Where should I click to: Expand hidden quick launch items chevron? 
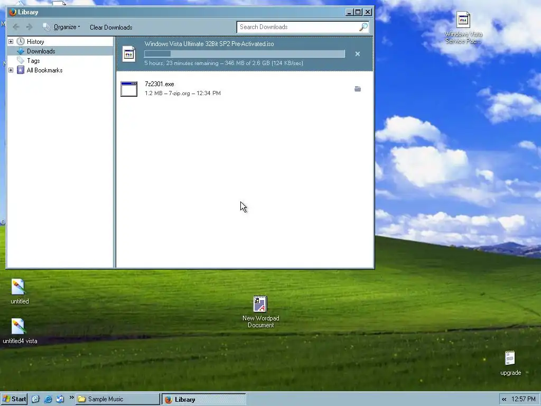71,398
